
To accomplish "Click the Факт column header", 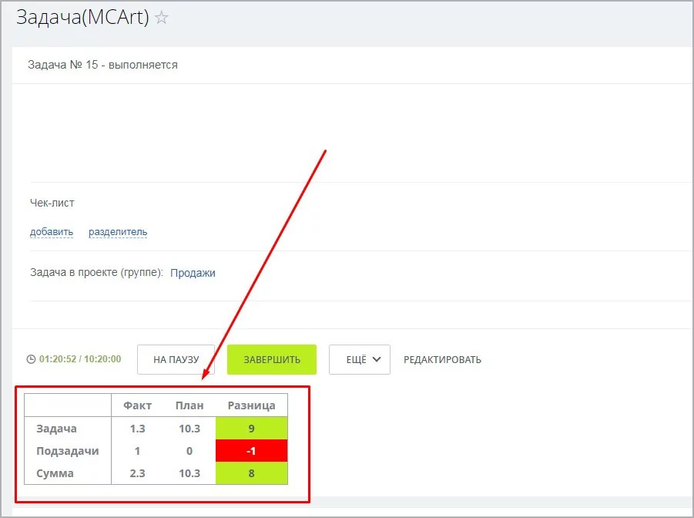I will (138, 405).
